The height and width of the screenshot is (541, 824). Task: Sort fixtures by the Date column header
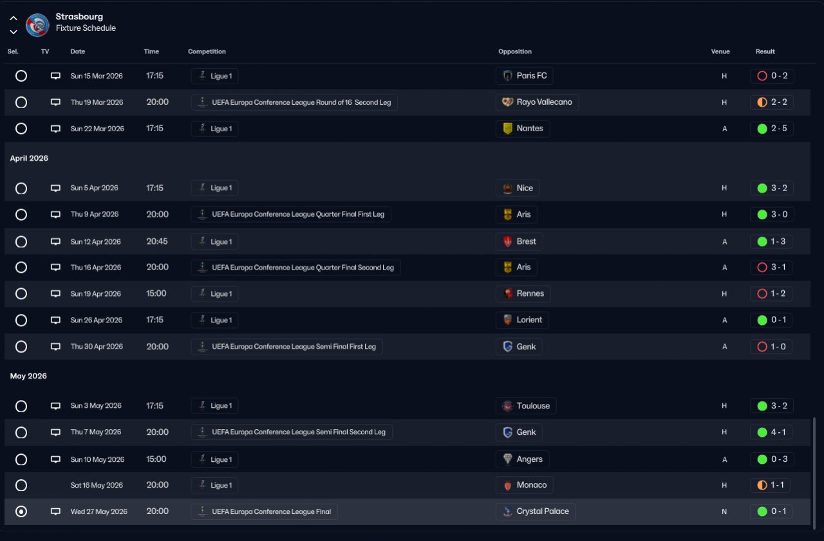(x=78, y=51)
